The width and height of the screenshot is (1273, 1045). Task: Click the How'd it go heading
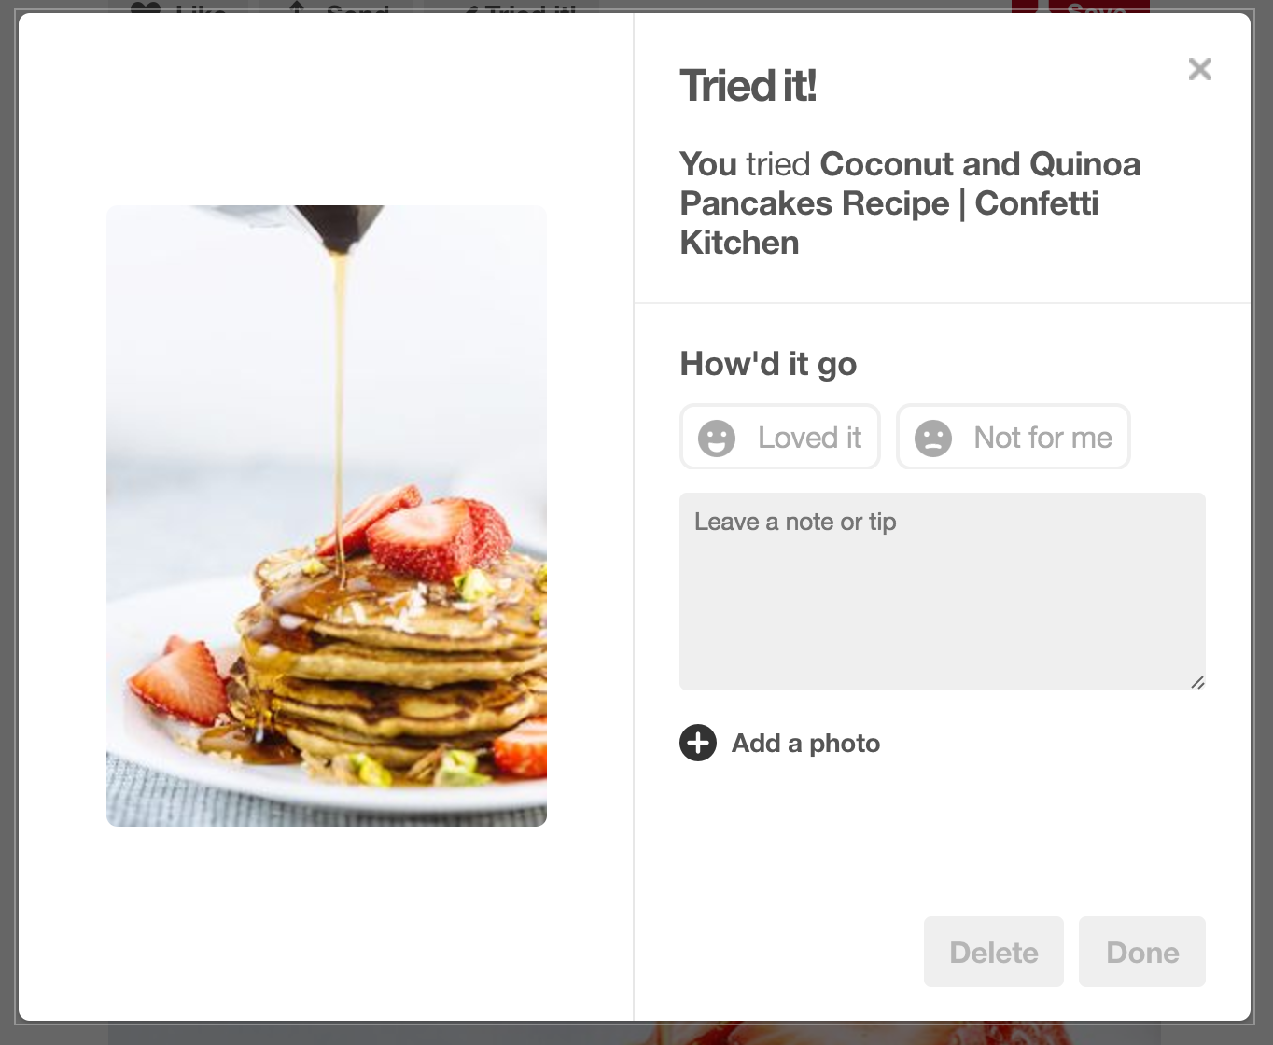point(768,364)
